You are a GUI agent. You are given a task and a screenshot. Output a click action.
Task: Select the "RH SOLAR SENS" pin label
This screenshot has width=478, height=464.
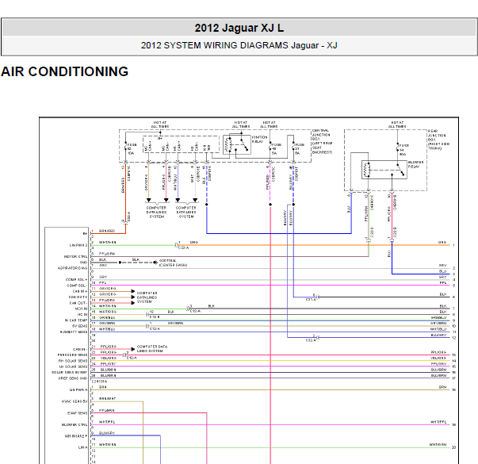73,361
